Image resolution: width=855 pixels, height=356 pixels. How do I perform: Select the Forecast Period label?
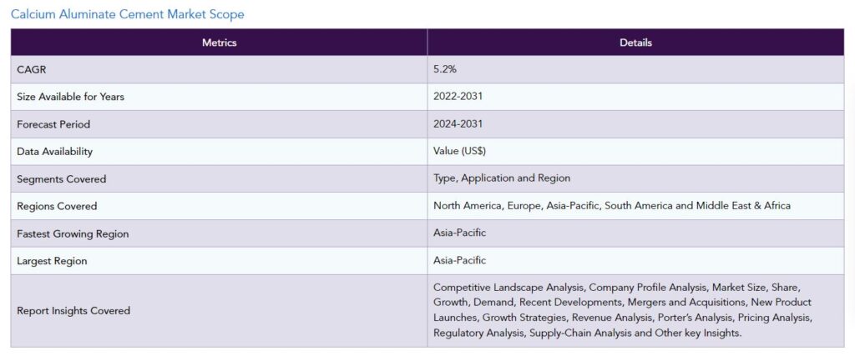(53, 124)
